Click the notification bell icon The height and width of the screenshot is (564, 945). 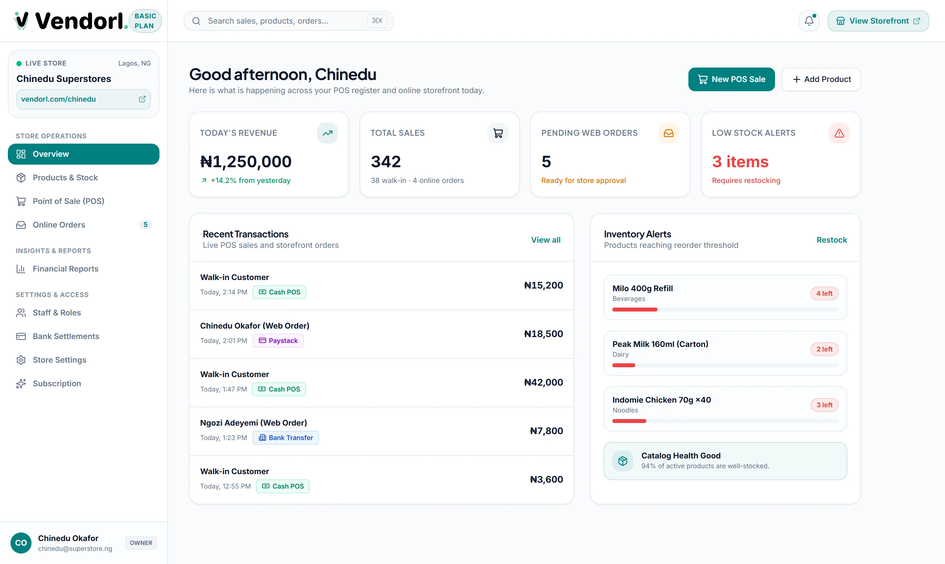click(809, 21)
